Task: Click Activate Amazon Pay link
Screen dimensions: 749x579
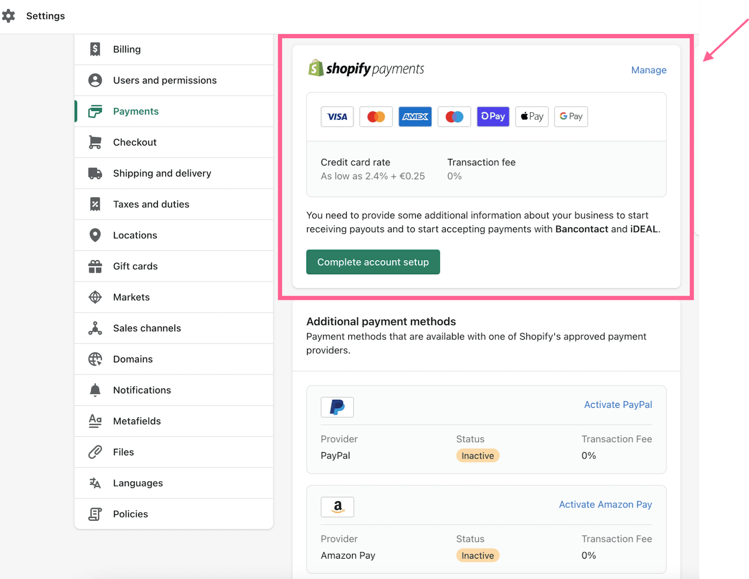Action: click(x=606, y=505)
